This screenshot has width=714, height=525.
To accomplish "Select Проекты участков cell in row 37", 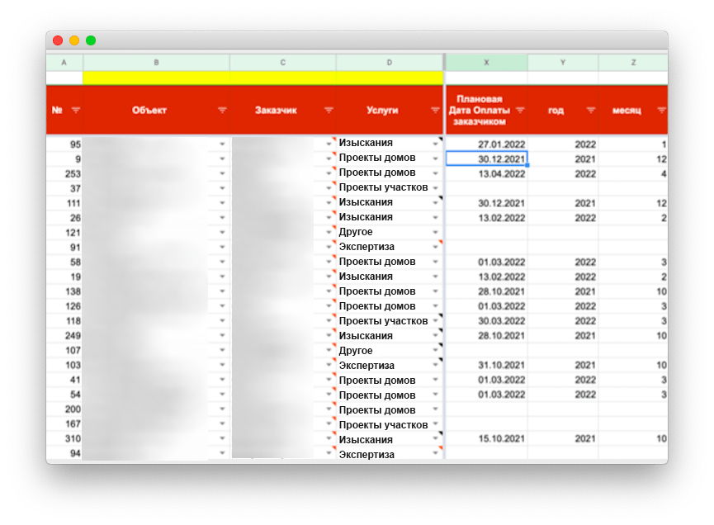I will (x=381, y=188).
